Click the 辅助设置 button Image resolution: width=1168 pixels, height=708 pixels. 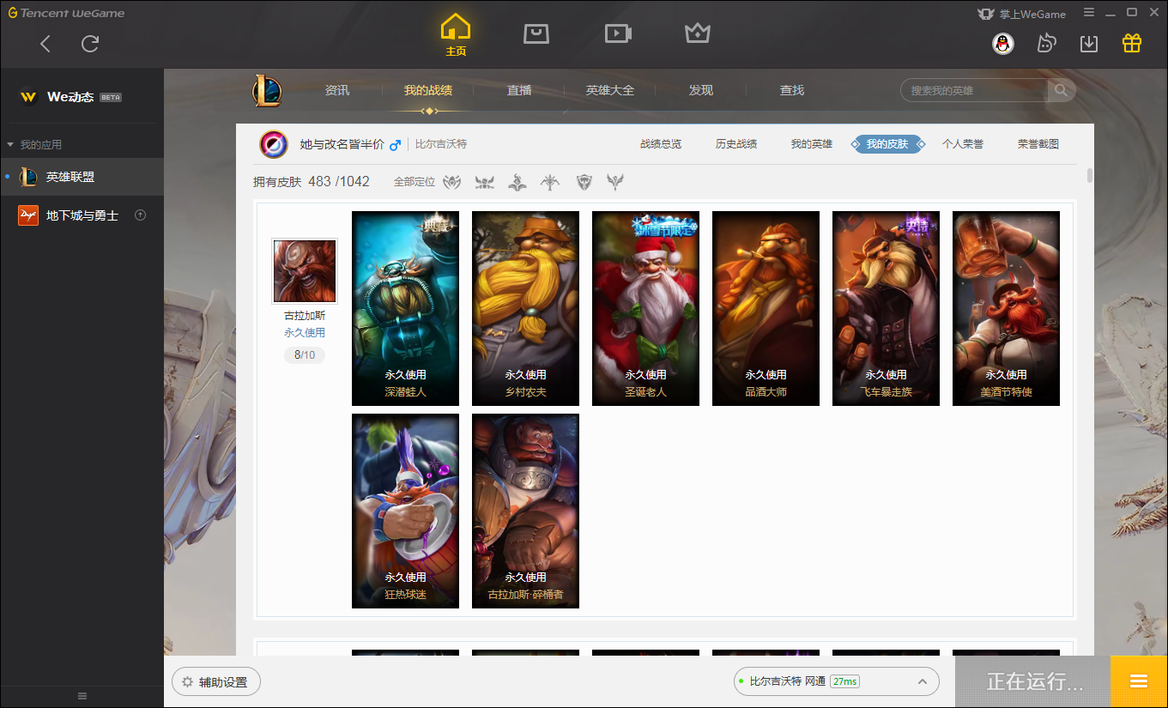(216, 682)
